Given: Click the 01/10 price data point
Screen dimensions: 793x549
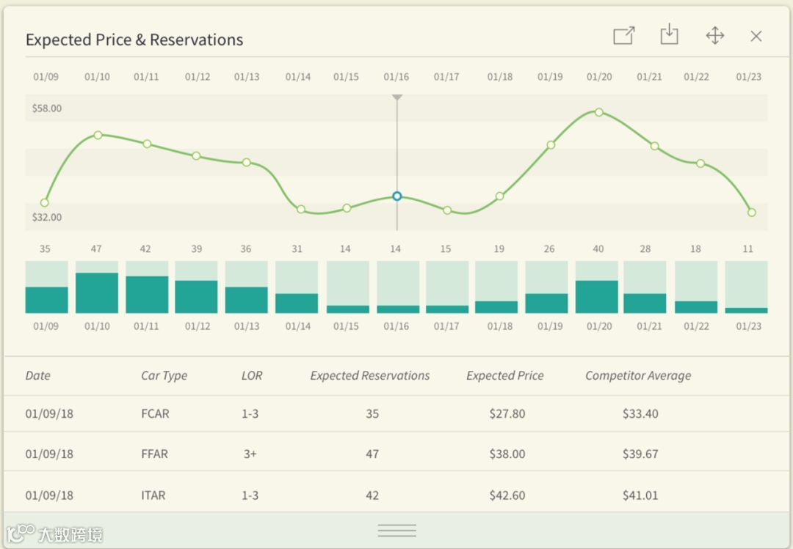Looking at the screenshot, I should (x=98, y=135).
